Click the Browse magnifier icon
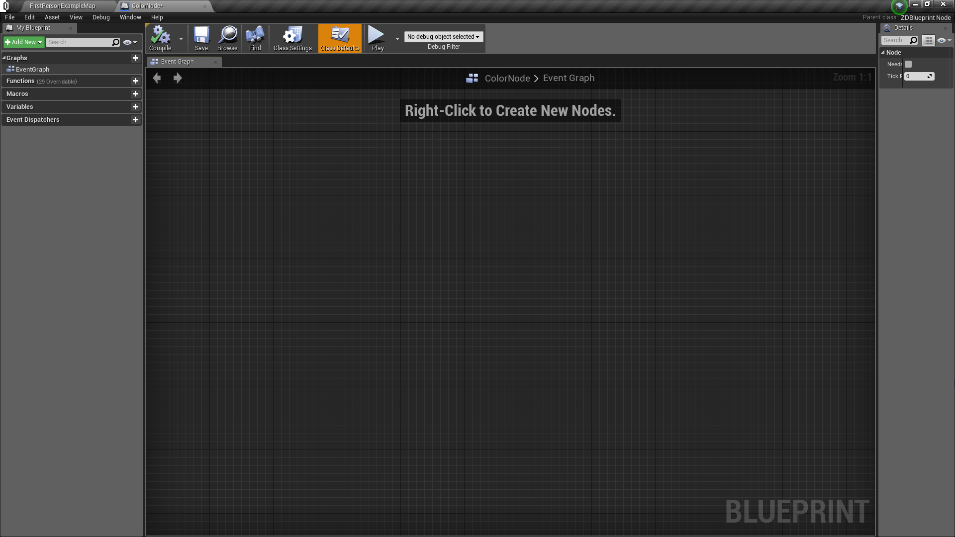Viewport: 955px width, 537px height. coord(227,35)
